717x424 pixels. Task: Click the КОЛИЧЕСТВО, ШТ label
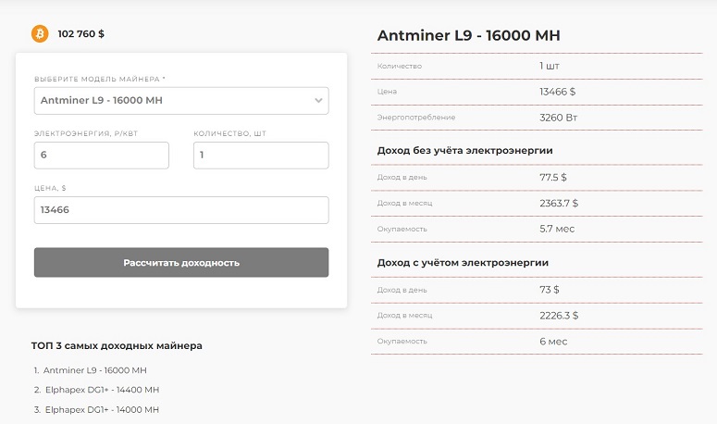click(x=230, y=133)
